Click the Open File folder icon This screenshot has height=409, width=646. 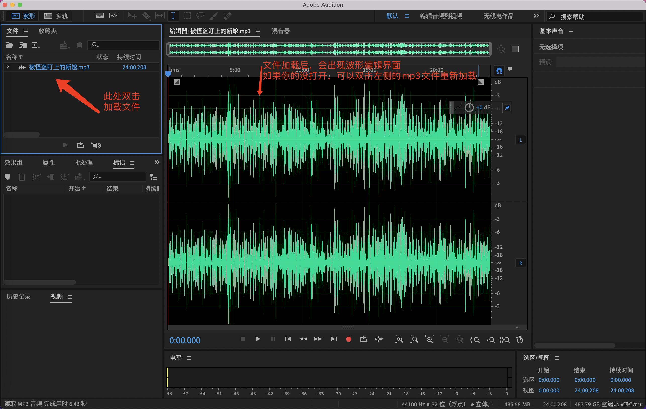pyautogui.click(x=9, y=45)
